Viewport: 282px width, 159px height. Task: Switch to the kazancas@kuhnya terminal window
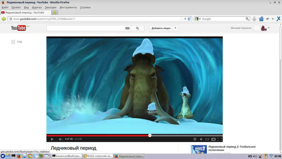click(x=67, y=156)
